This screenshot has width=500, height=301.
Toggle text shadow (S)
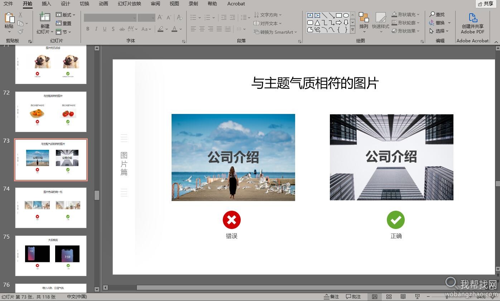click(x=113, y=29)
